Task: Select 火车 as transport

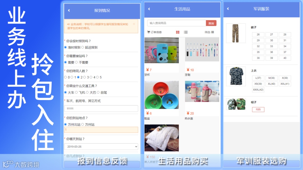Action: click(x=65, y=93)
